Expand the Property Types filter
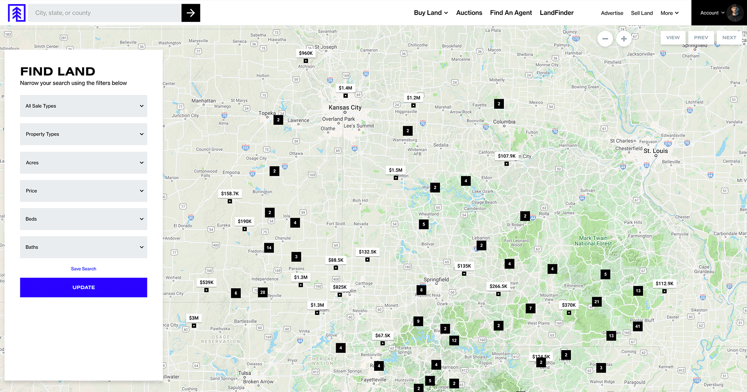This screenshot has height=392, width=747. [83, 134]
